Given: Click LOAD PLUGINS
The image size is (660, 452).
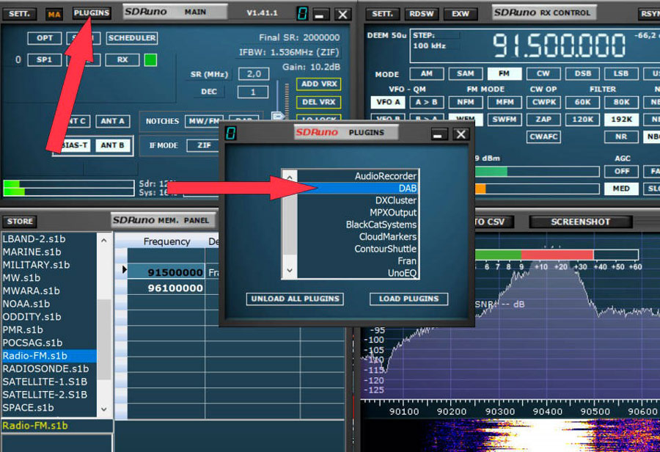Looking at the screenshot, I should pos(408,299).
